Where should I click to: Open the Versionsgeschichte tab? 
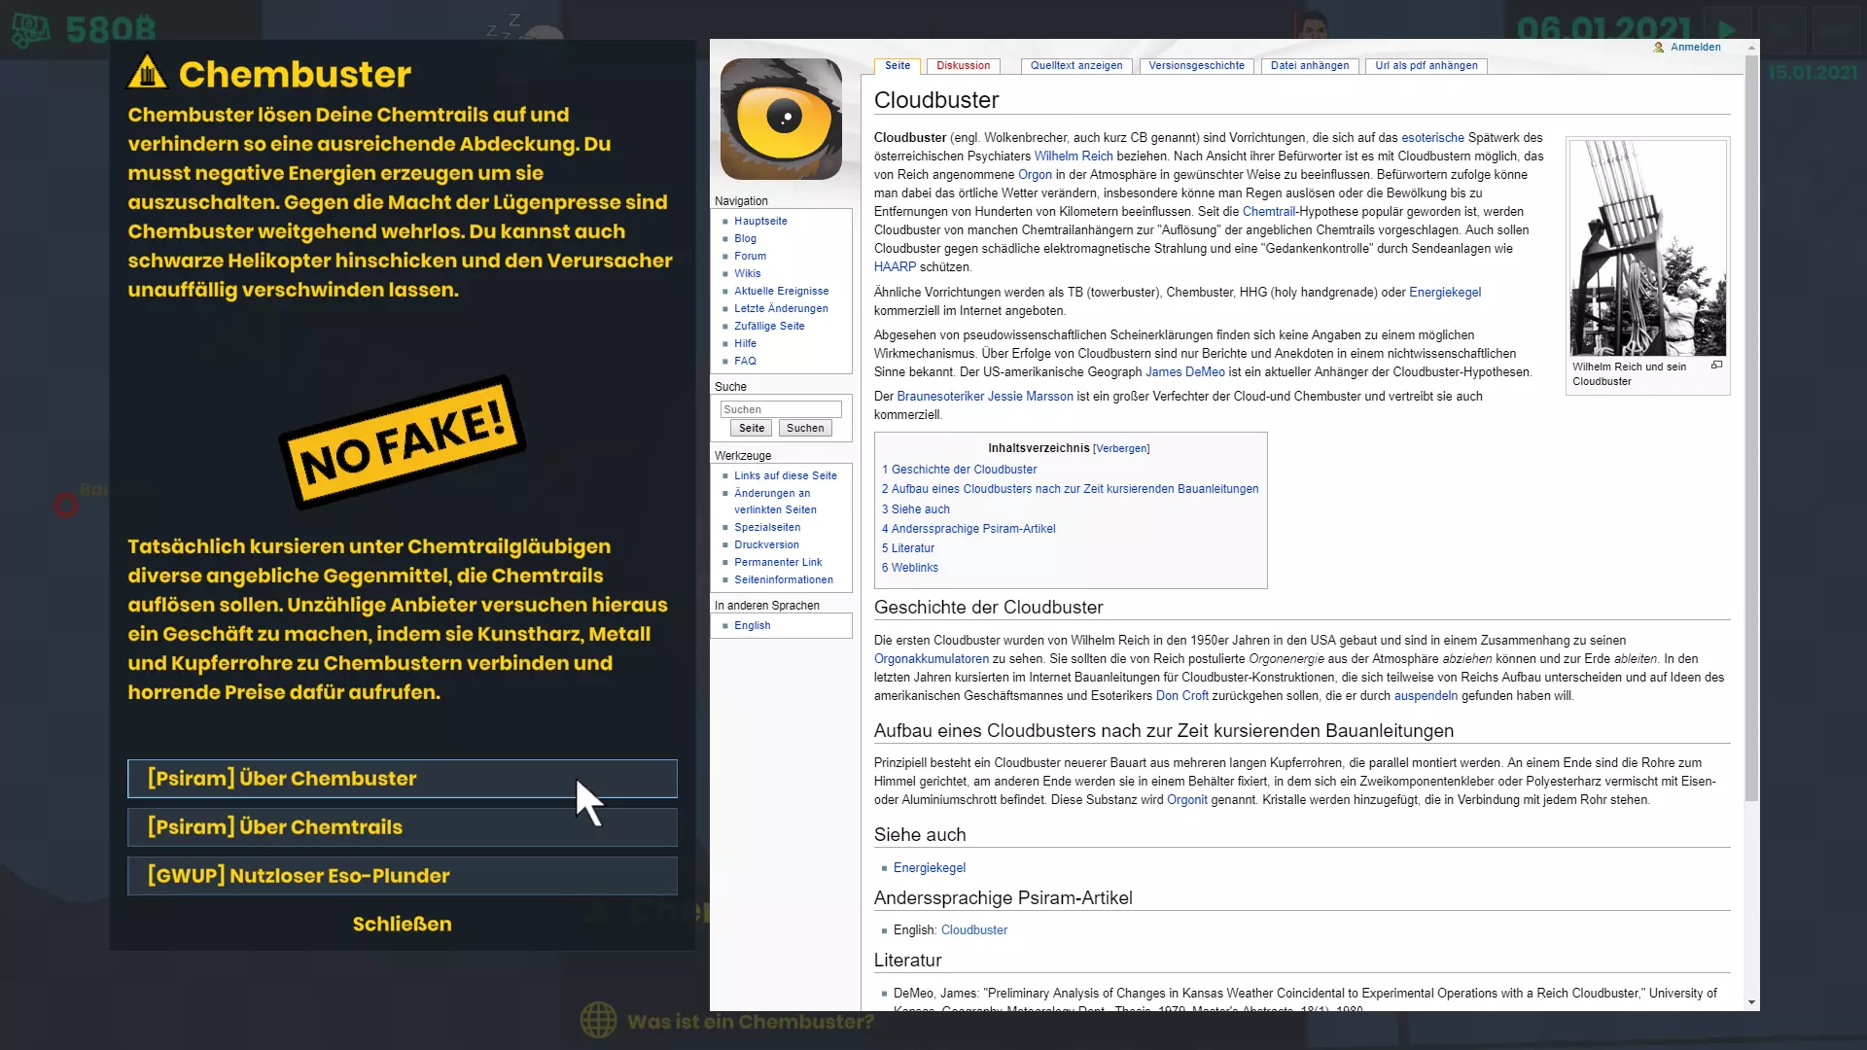1196,66
